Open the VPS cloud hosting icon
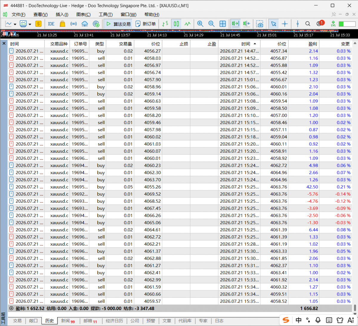This screenshot has height=326, width=358. tap(85, 24)
